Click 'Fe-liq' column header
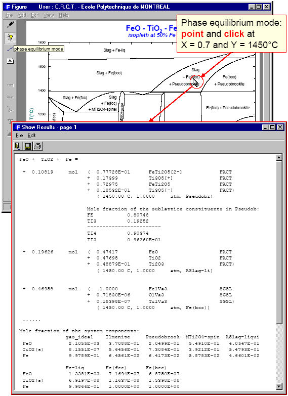The image size is (288, 396). click(x=75, y=368)
